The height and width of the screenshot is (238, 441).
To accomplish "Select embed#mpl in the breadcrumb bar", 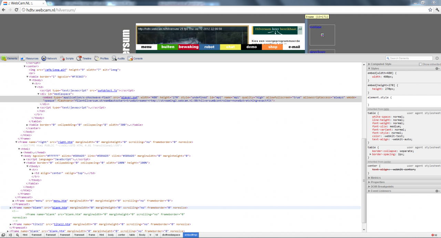I will [x=191, y=235].
